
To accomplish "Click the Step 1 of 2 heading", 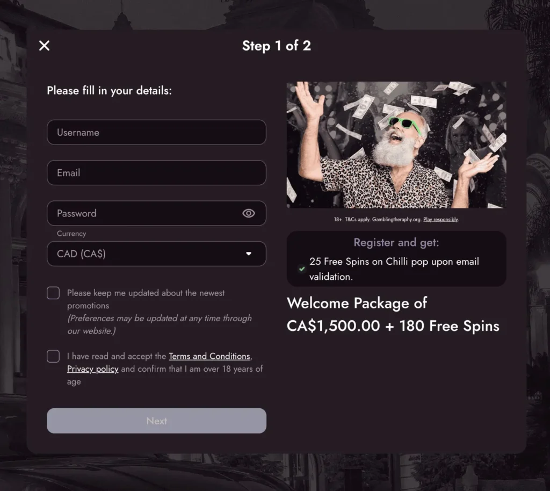I will coord(276,46).
